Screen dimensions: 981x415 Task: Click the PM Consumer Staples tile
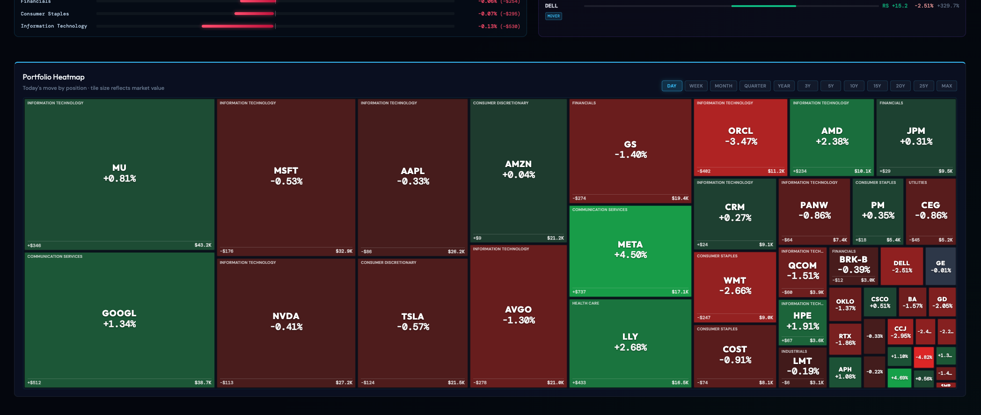coord(878,211)
